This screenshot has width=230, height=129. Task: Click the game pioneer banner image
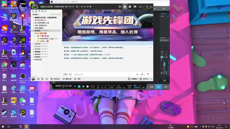pyautogui.click(x=108, y=26)
